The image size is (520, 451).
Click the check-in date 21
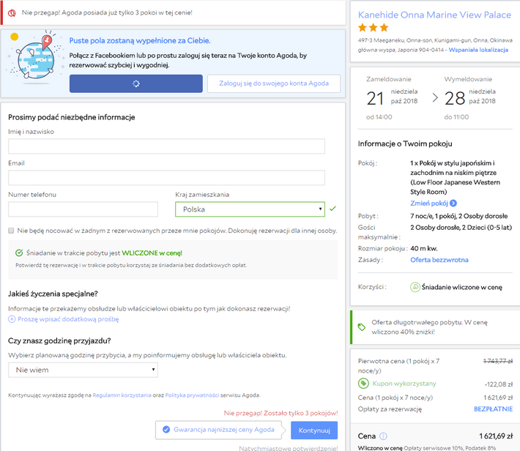pos(375,99)
